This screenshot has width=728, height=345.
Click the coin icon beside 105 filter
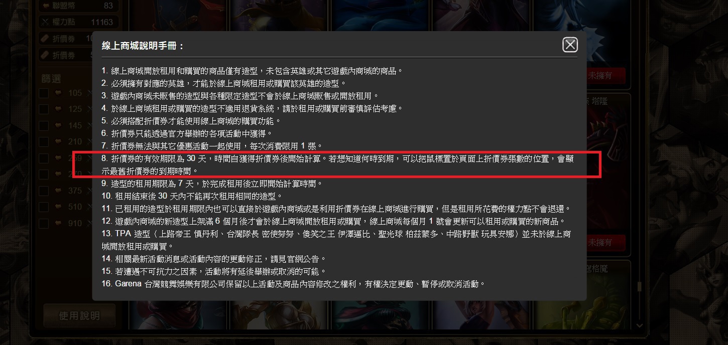pos(59,93)
